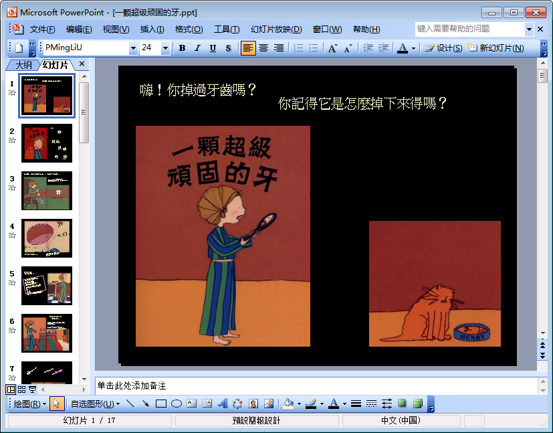Select the Oval drawing tool
553x433 pixels.
177,404
